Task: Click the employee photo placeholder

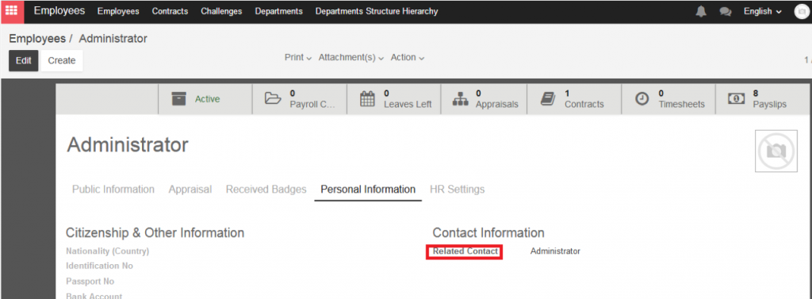Action: tap(776, 151)
